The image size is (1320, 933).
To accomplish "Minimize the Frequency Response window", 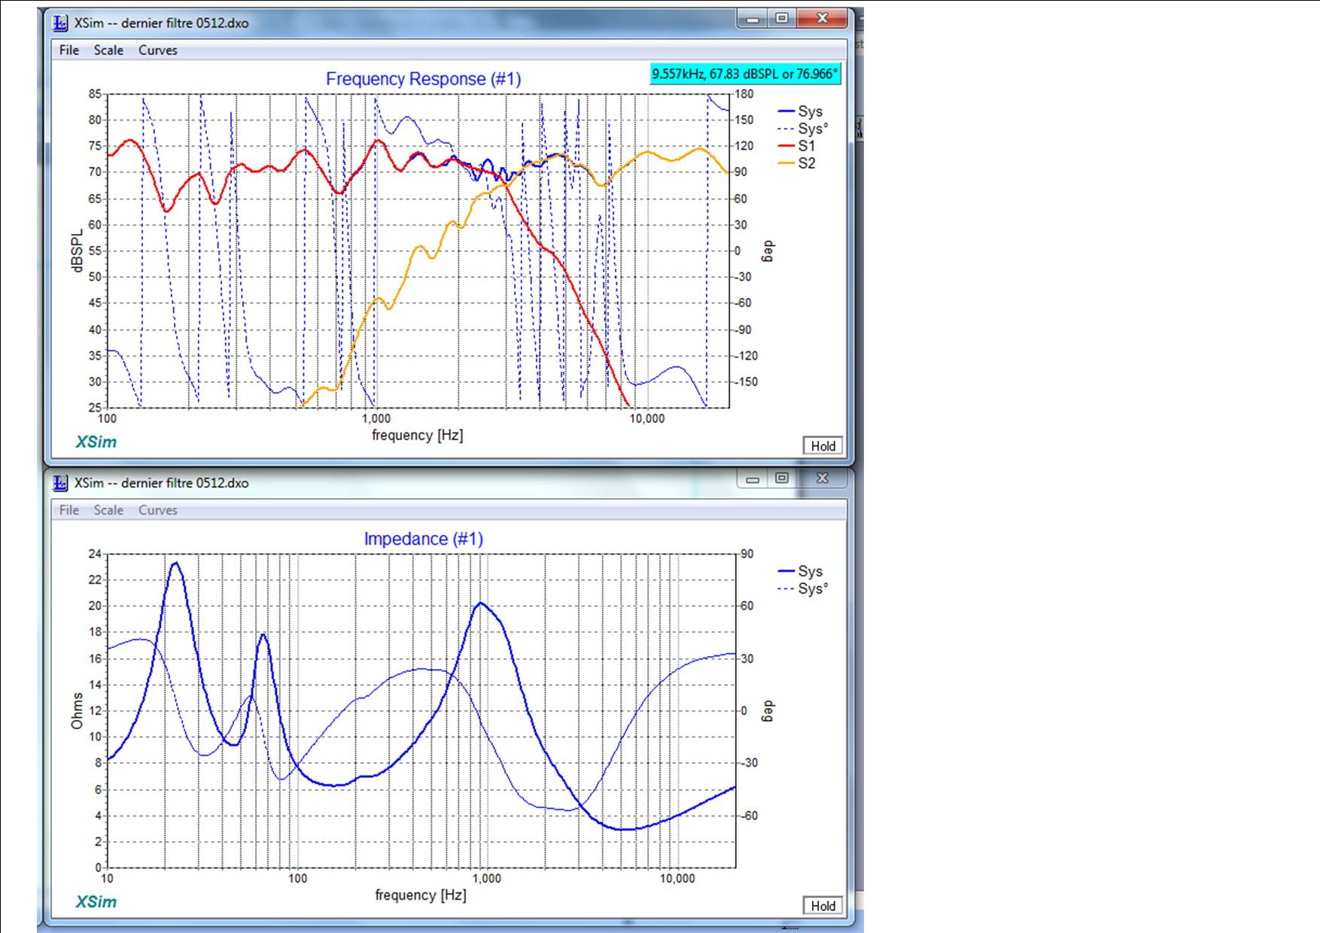I will (753, 19).
